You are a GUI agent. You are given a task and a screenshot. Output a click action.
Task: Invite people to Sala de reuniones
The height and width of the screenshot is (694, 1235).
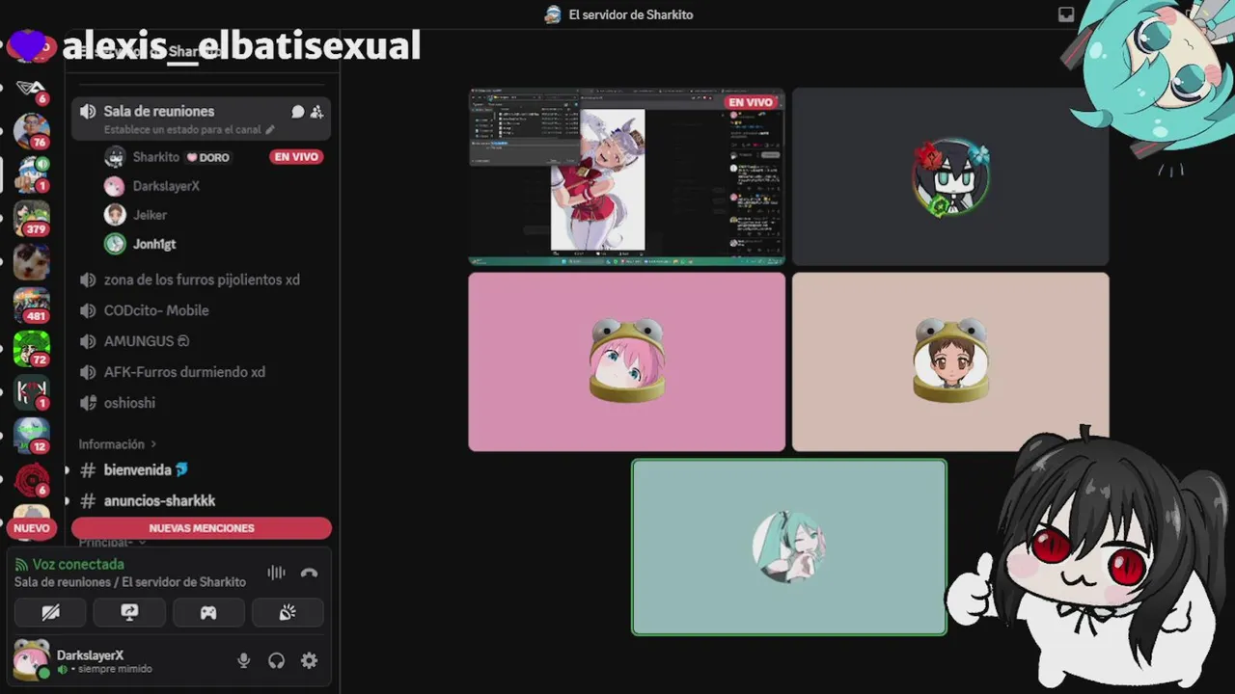point(316,112)
